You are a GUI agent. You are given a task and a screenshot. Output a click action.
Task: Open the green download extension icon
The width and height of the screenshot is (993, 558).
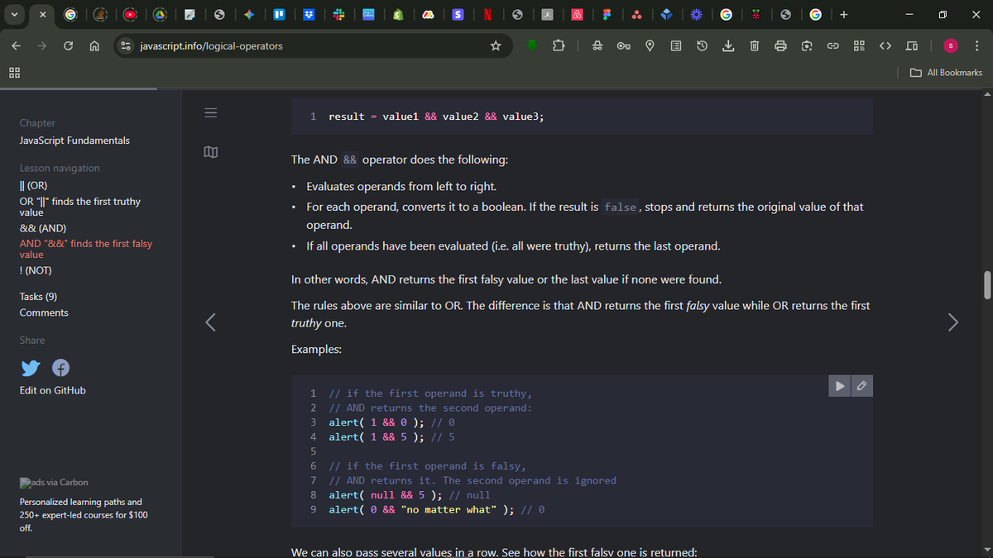[x=534, y=45]
